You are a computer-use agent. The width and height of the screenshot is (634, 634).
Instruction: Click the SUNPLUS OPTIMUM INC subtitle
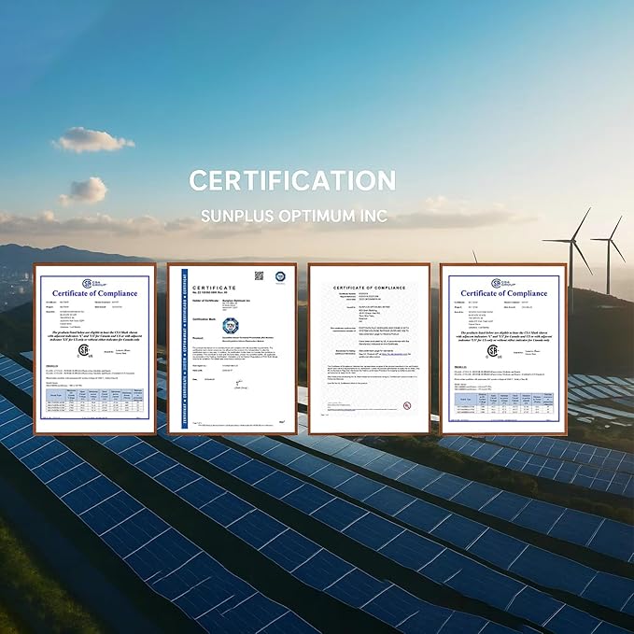coord(294,216)
